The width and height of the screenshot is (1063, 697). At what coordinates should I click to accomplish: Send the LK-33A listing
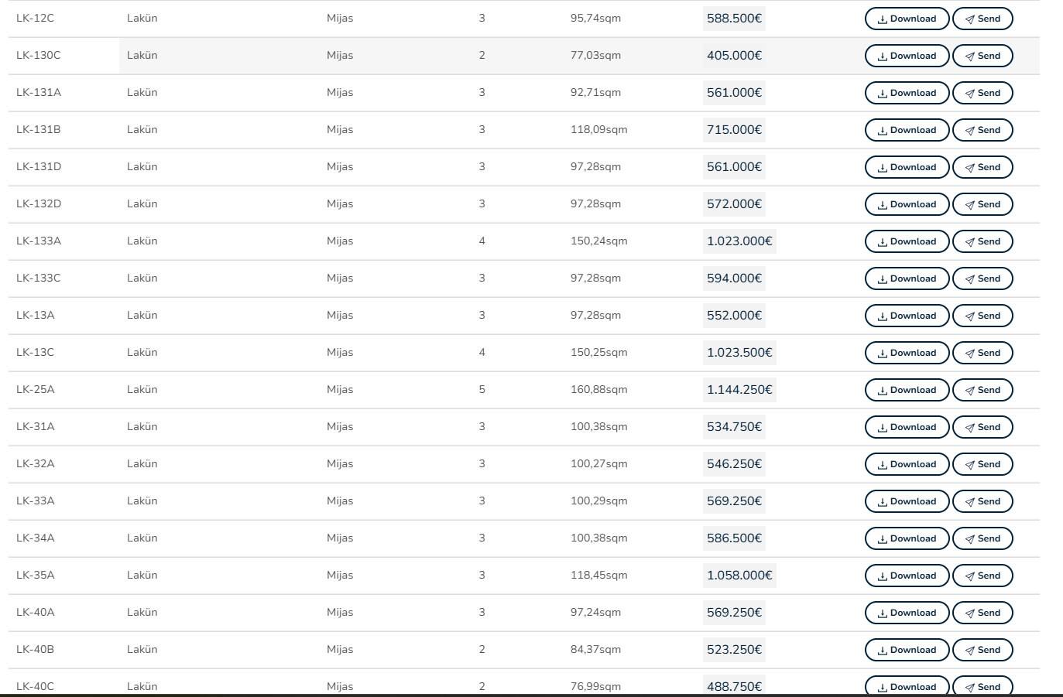coord(982,501)
